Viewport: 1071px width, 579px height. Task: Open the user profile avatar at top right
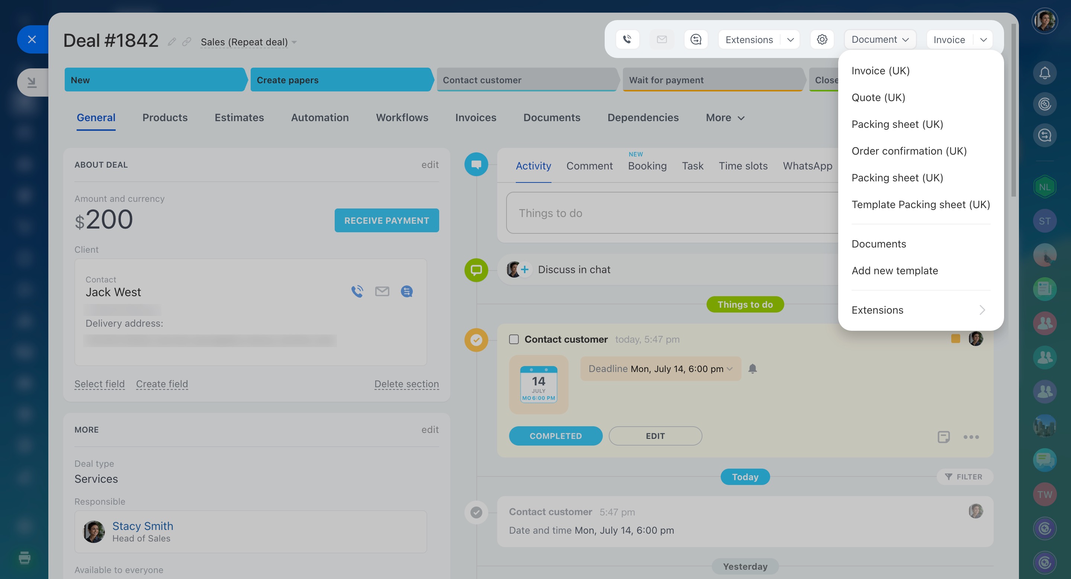(1044, 20)
